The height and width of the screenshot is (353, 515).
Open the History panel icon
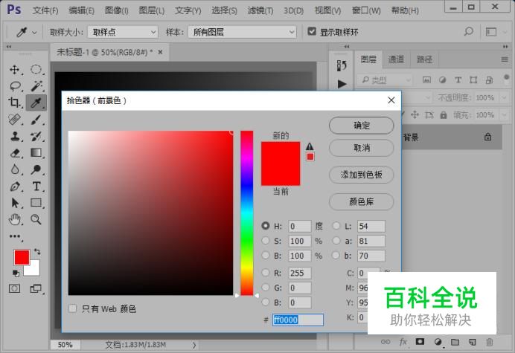click(342, 65)
